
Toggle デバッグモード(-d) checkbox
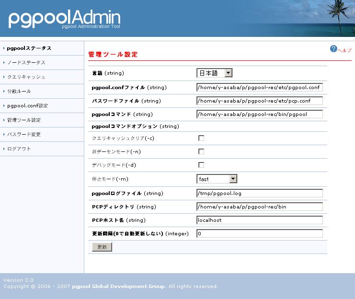(x=201, y=165)
